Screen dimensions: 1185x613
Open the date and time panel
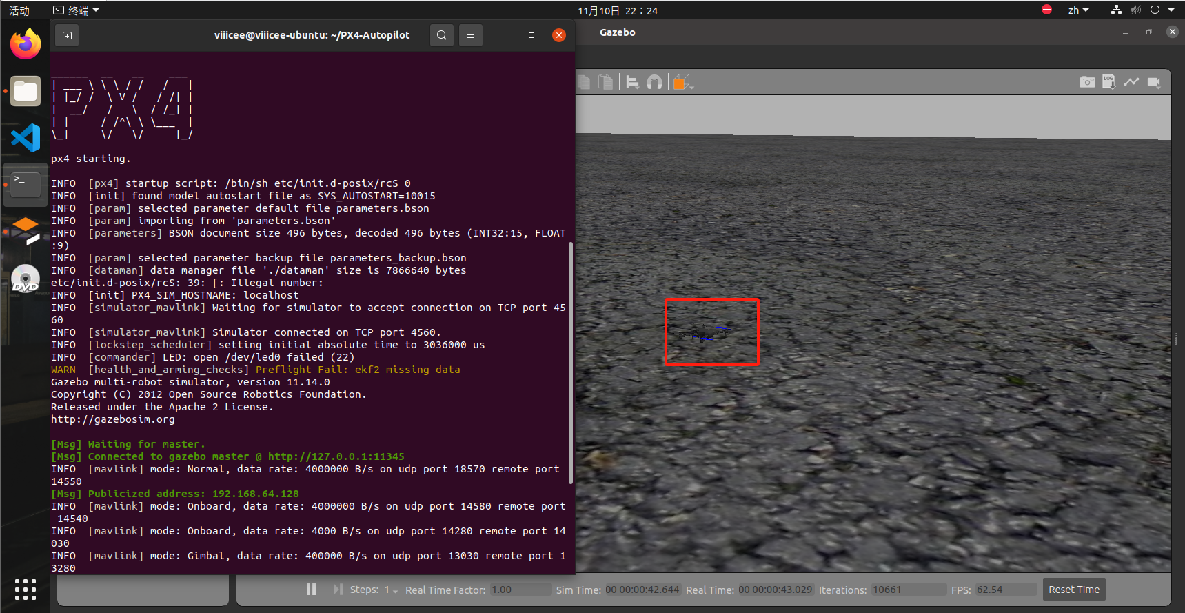coord(618,10)
